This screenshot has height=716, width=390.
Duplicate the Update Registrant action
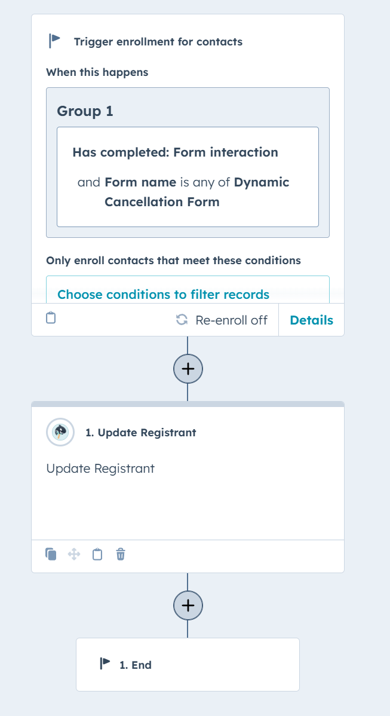tap(51, 555)
